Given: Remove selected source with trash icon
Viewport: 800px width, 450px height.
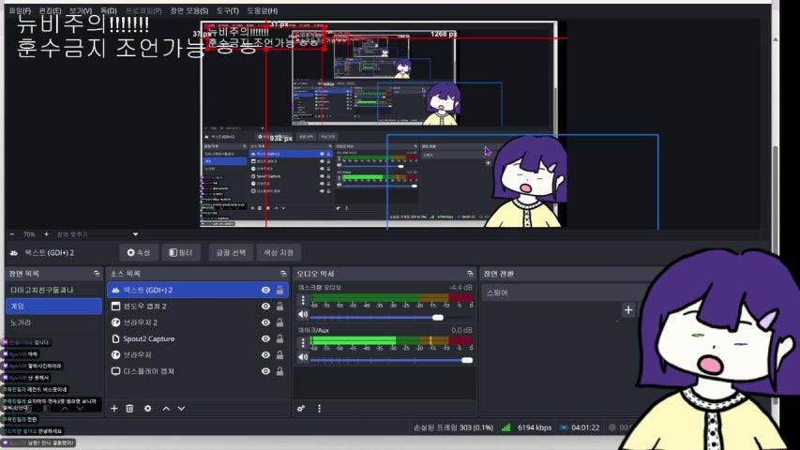Looking at the screenshot, I should pyautogui.click(x=129, y=409).
